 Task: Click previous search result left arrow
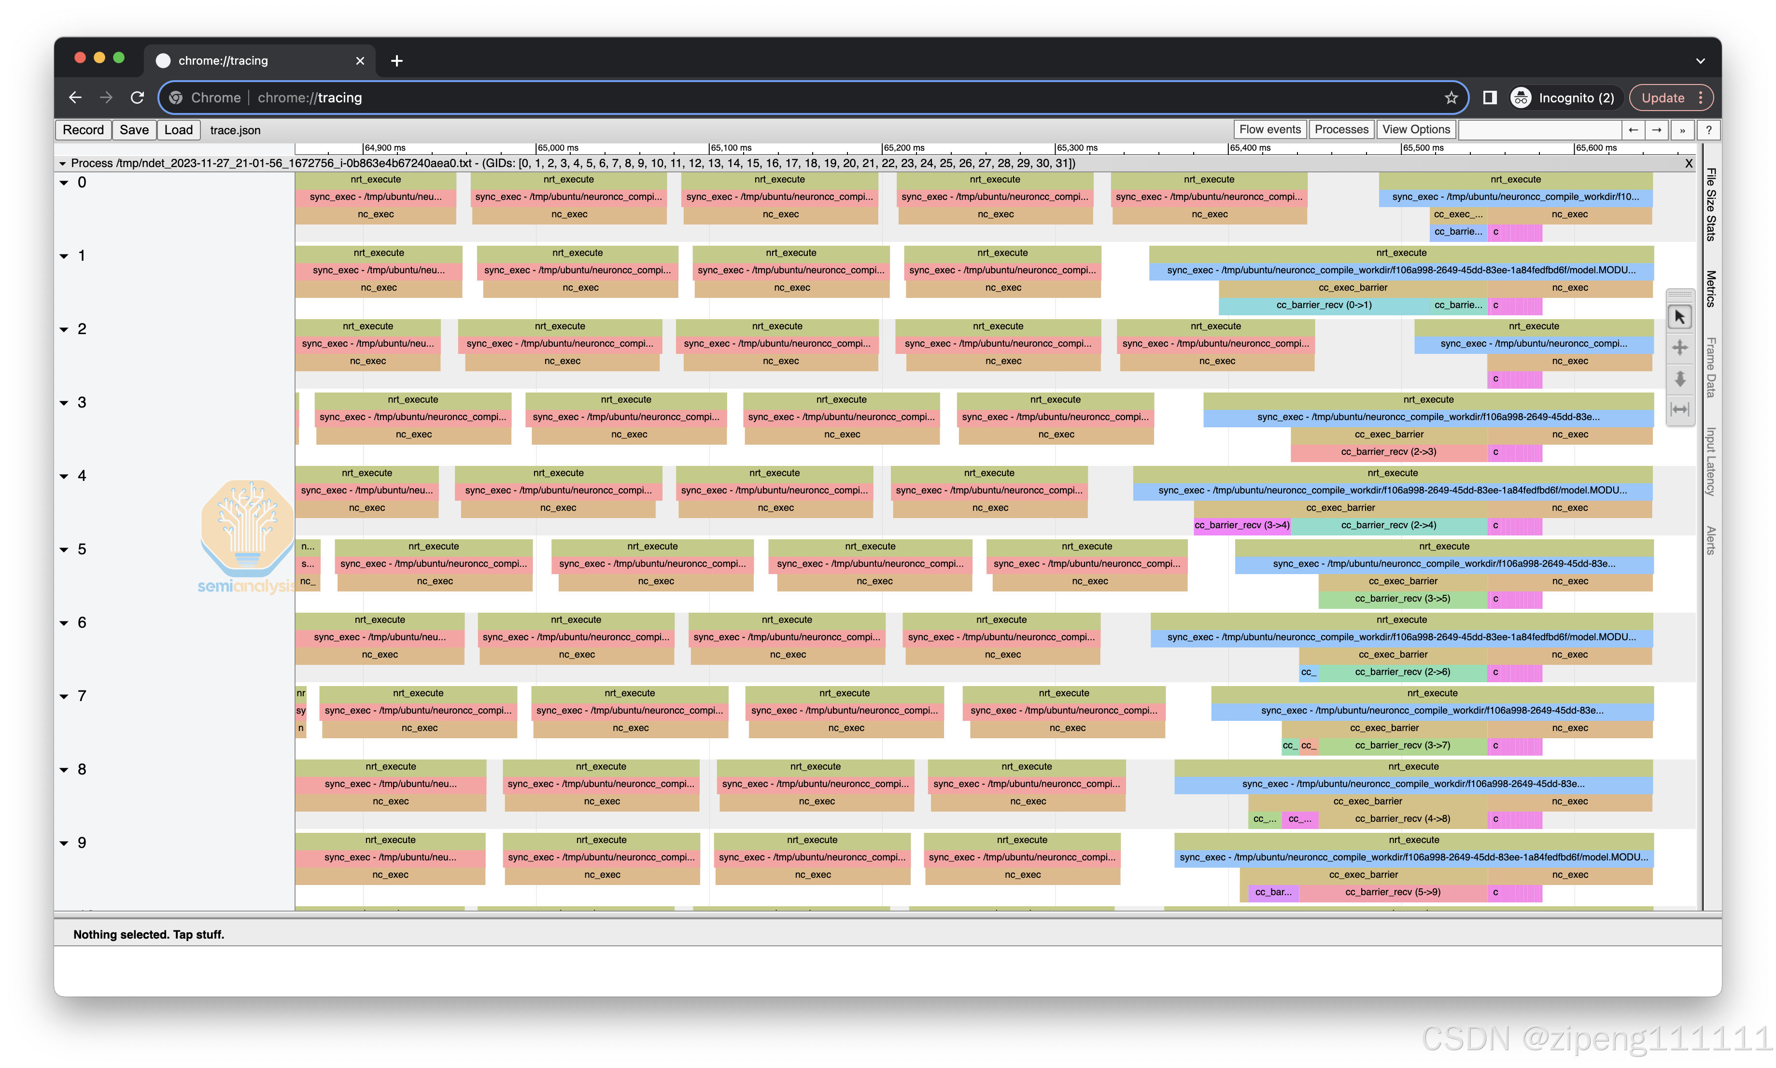pos(1633,129)
